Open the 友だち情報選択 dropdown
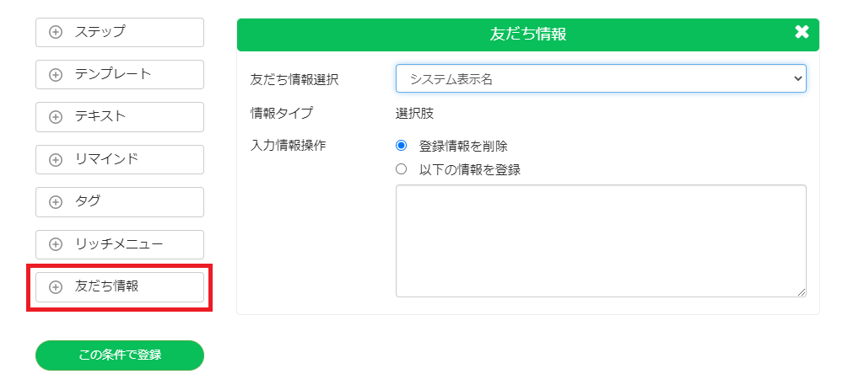848x390 pixels. coord(601,79)
